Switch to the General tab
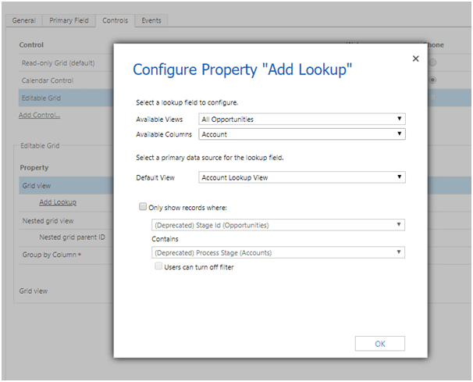The height and width of the screenshot is (382, 473). pos(24,20)
